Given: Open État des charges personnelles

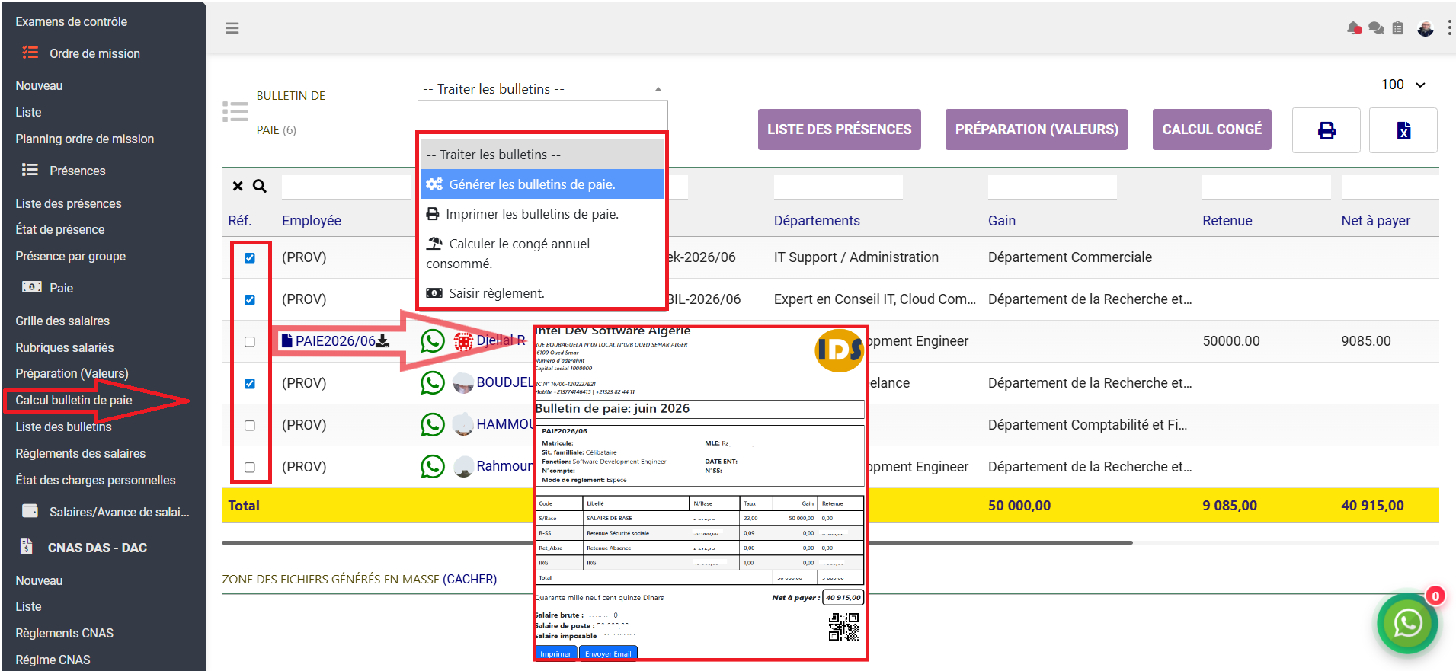Looking at the screenshot, I should point(95,480).
